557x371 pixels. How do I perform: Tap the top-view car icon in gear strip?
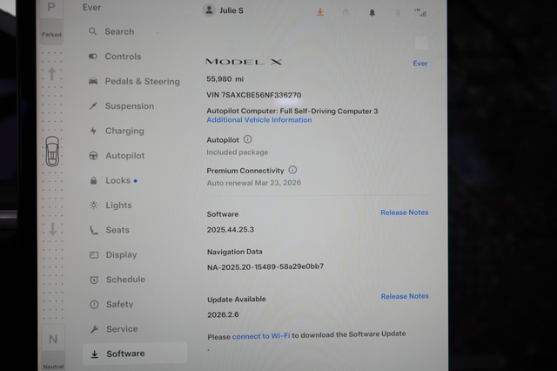tap(52, 151)
